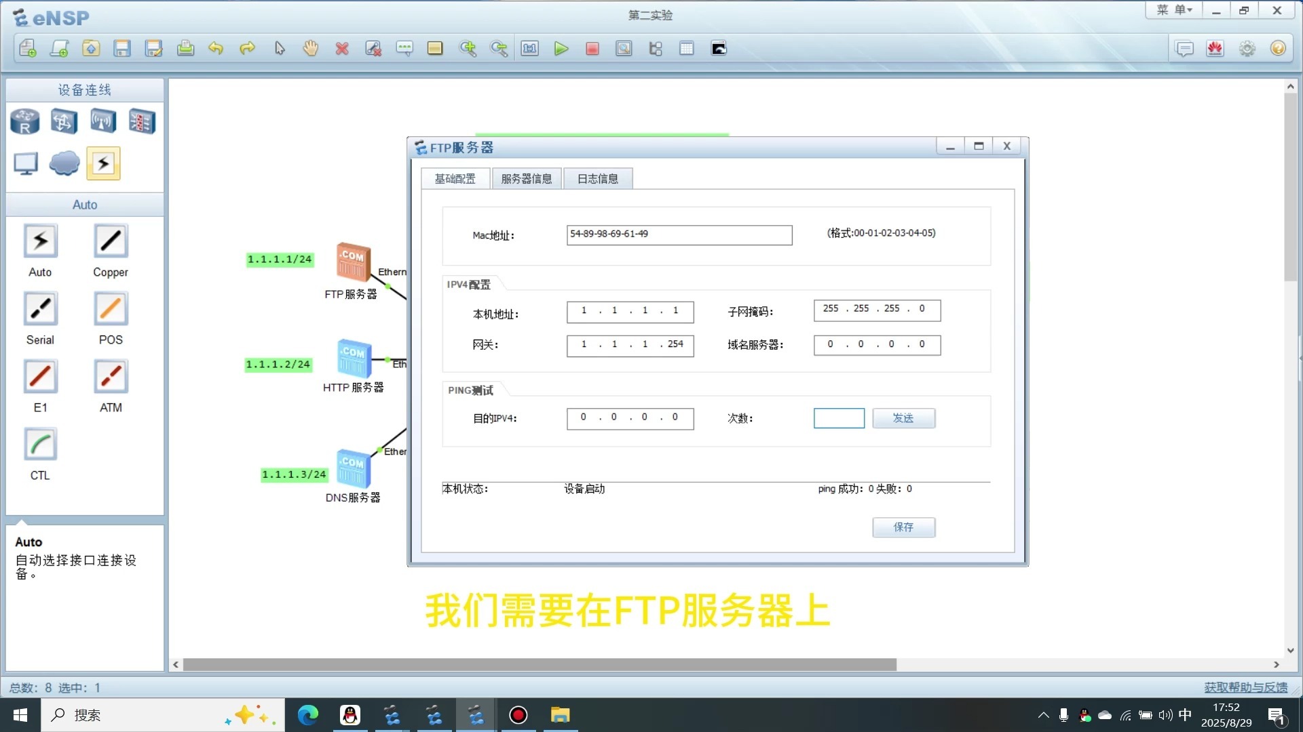Viewport: 1303px width, 732px height.
Task: Select the router device category icon
Action: [25, 122]
